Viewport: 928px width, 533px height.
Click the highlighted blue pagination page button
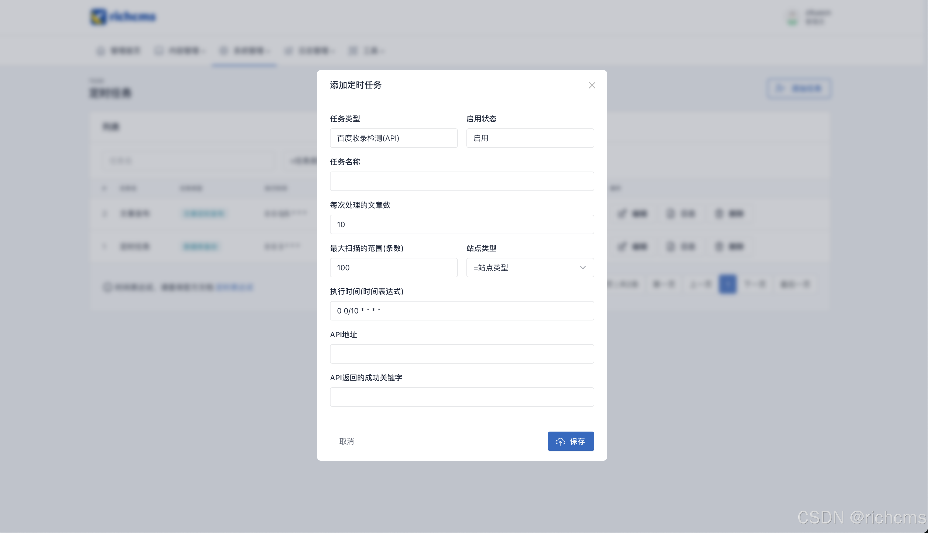(x=727, y=284)
